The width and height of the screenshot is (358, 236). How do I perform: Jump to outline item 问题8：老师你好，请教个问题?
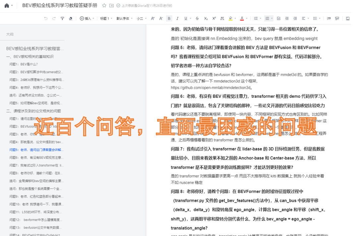point(36,173)
